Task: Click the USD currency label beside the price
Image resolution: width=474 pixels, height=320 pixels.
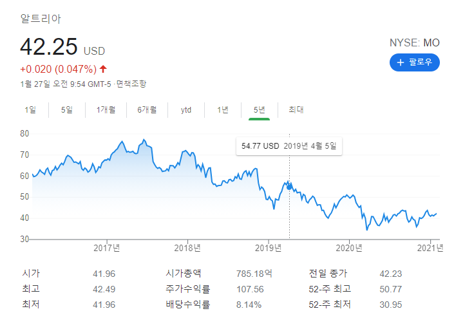Action: click(94, 51)
